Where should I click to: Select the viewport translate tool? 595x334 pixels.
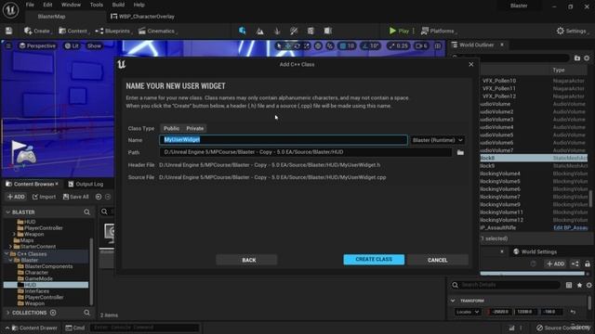click(x=288, y=45)
